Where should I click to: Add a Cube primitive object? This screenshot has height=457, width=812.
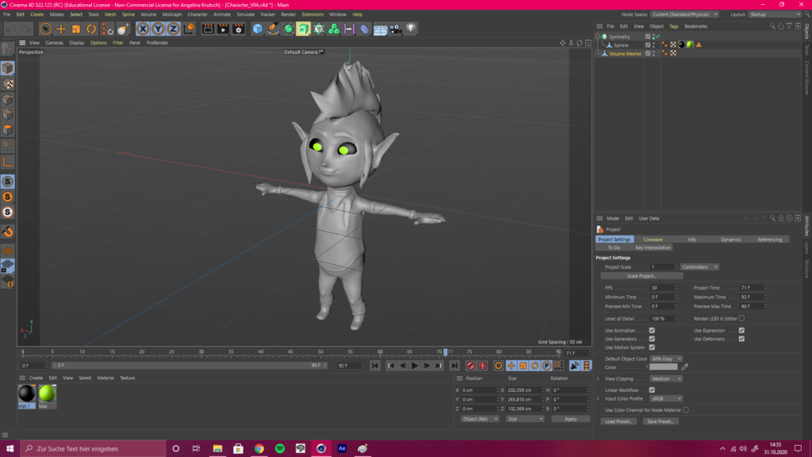click(x=258, y=29)
